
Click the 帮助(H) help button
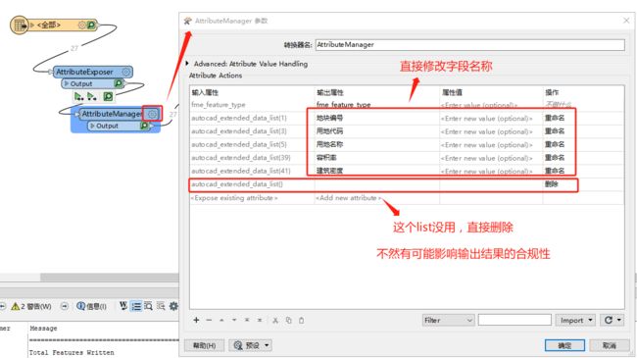205,345
